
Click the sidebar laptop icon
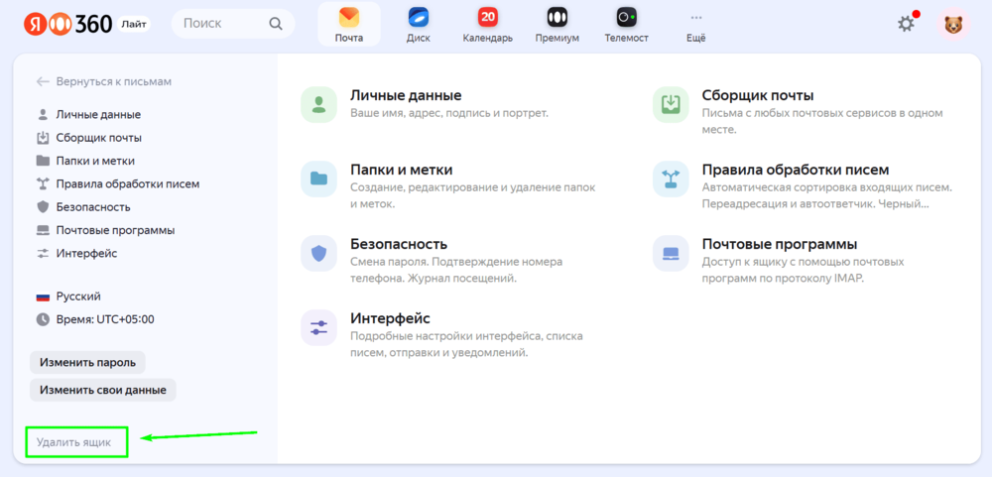(x=43, y=230)
